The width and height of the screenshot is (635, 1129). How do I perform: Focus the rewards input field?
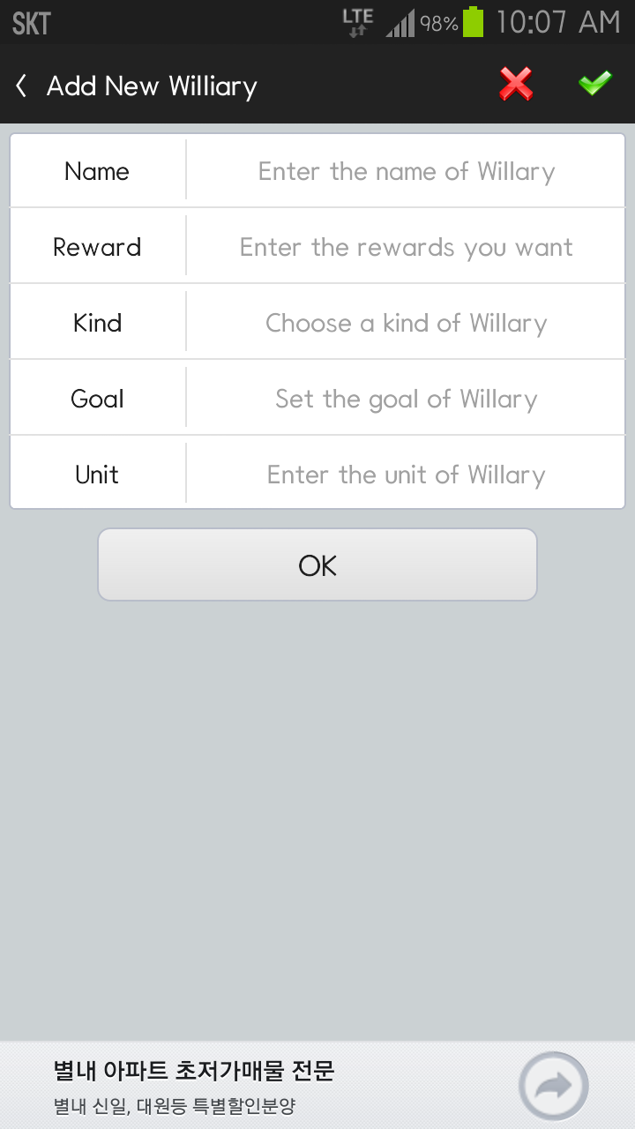coord(406,247)
